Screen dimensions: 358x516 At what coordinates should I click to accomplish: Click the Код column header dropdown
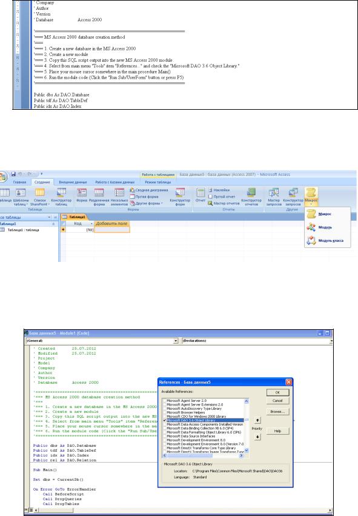point(91,224)
